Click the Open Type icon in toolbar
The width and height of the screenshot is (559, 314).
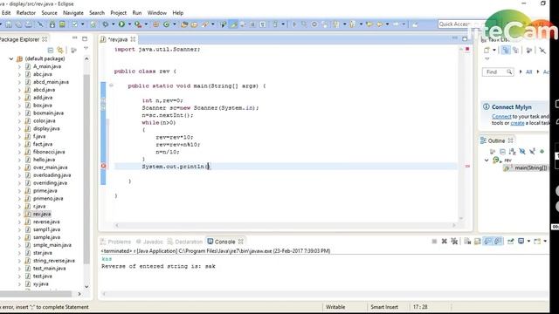184,24
